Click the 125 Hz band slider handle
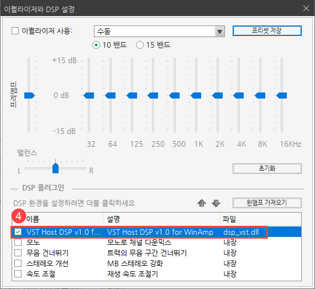Screen dimensions: 315x289 [132, 95]
